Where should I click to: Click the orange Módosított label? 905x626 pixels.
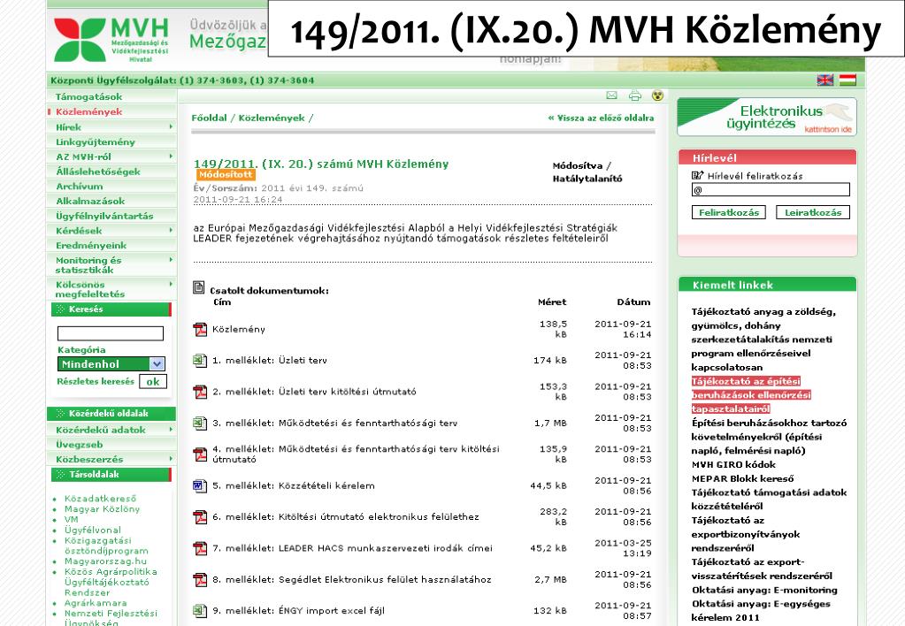pos(226,174)
